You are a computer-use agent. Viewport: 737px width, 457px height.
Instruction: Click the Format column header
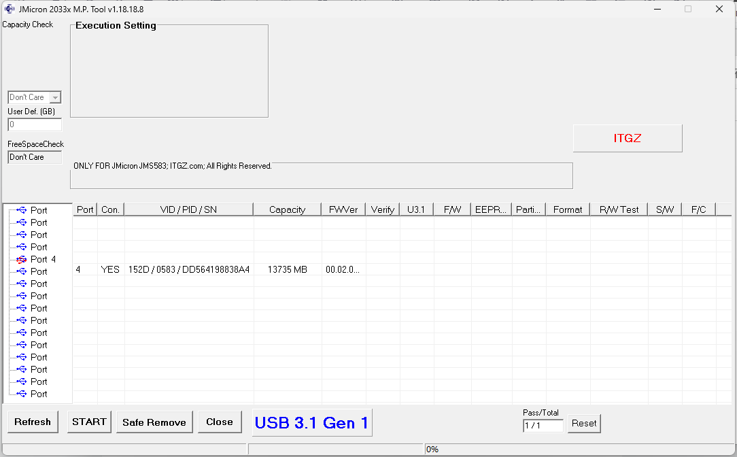pos(568,209)
